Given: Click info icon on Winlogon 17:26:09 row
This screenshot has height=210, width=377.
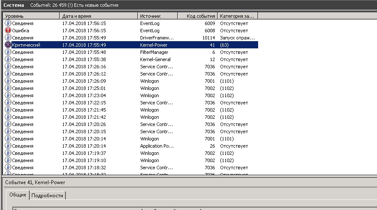Looking at the screenshot, I should click(8, 81).
